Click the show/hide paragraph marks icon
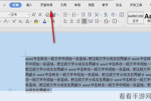This screenshot has height=101, width=151. (113, 15)
